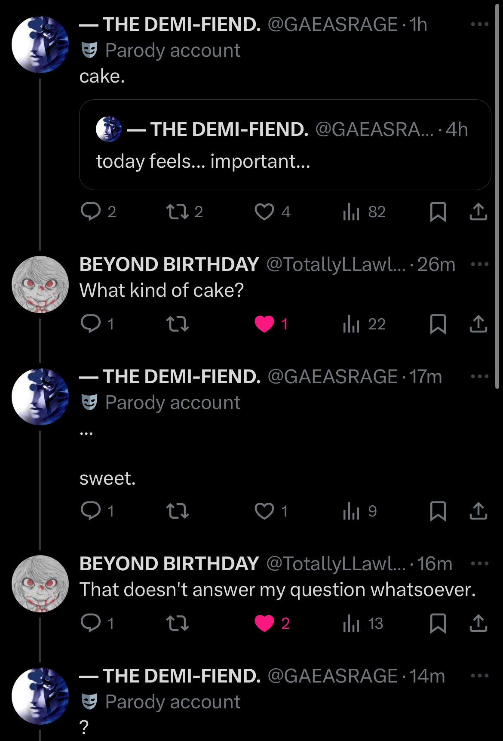The height and width of the screenshot is (741, 503).
Task: Click the page scrollbar on the right edge
Action: (x=497, y=194)
